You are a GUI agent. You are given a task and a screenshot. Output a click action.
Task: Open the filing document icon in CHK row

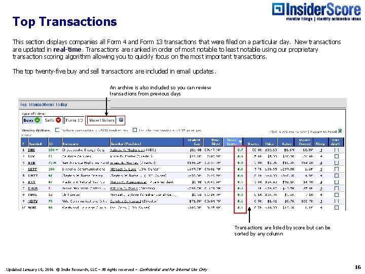pyautogui.click(x=321, y=150)
